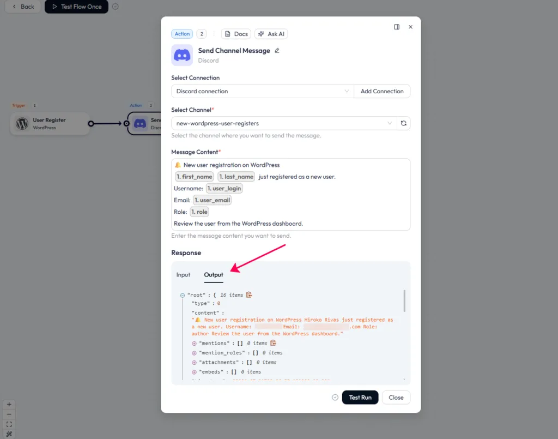This screenshot has width=558, height=439.
Task: Click the output connector of the User Register node
Action: (x=91, y=124)
